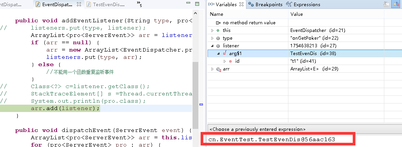
Task: Activate the EventDispat... editor tab
Action: (x=57, y=4)
